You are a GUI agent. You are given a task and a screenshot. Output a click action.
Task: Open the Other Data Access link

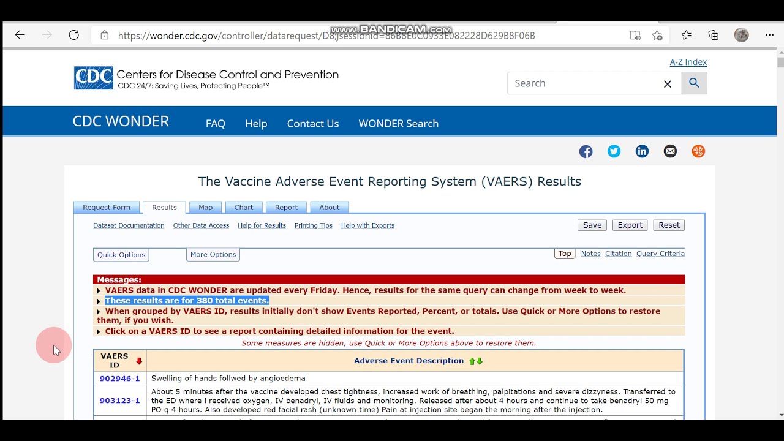tap(201, 225)
